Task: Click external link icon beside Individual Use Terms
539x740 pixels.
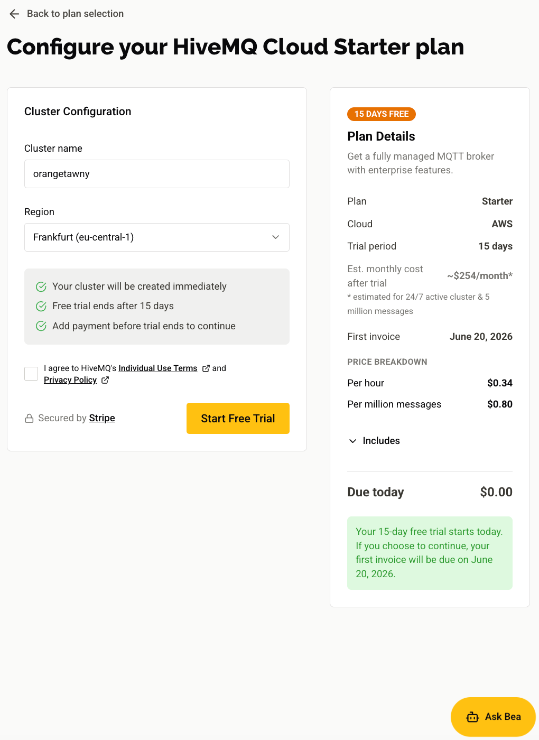Action: [x=206, y=368]
